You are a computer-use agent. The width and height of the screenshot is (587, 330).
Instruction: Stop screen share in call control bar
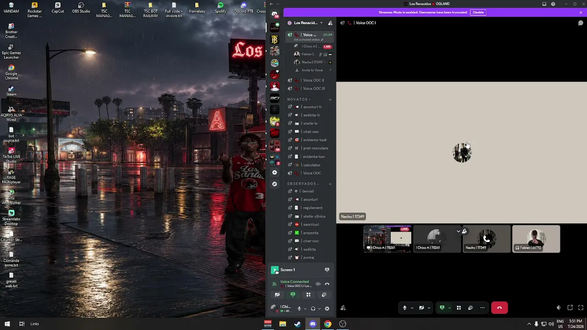click(442, 308)
